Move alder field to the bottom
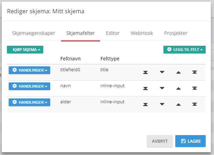This screenshot has width=214, height=155. click(145, 105)
